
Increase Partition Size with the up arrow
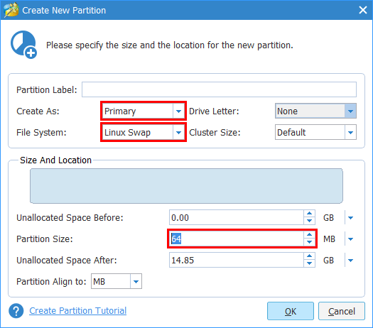click(309, 235)
